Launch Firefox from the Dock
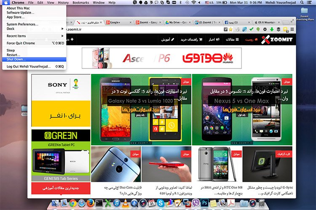 (91, 203)
